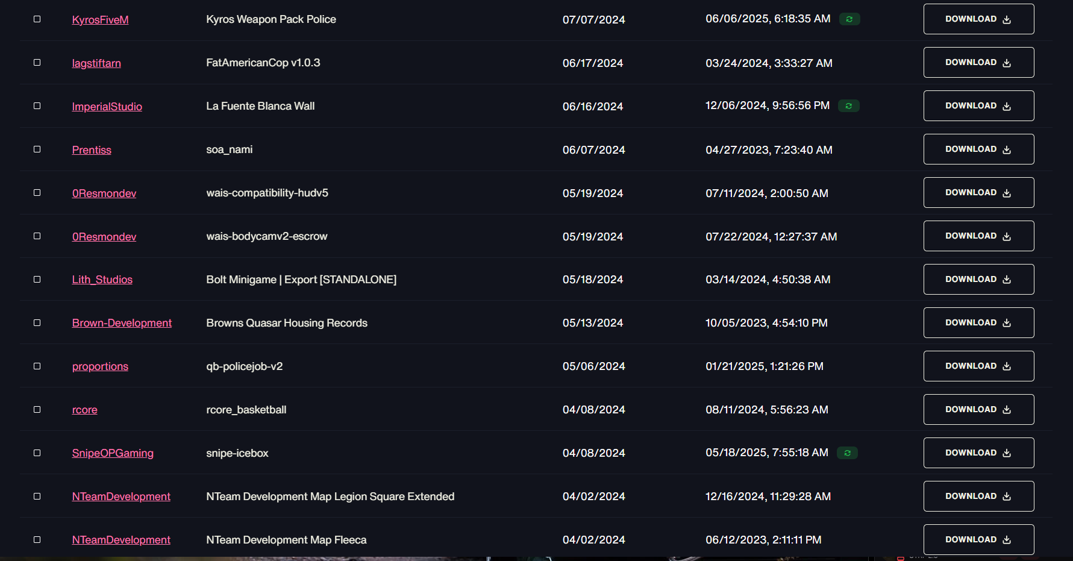Download rcore_basketball

pos(978,410)
